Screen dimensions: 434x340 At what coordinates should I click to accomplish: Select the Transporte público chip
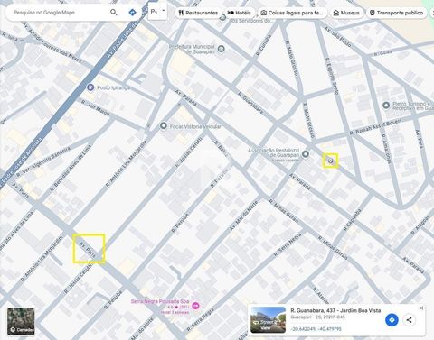click(x=396, y=13)
